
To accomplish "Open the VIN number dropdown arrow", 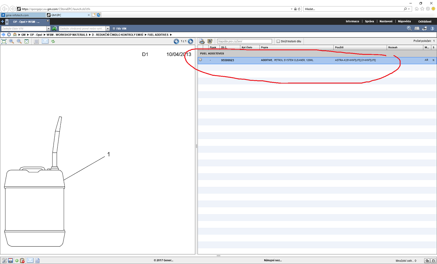I will point(48,29).
